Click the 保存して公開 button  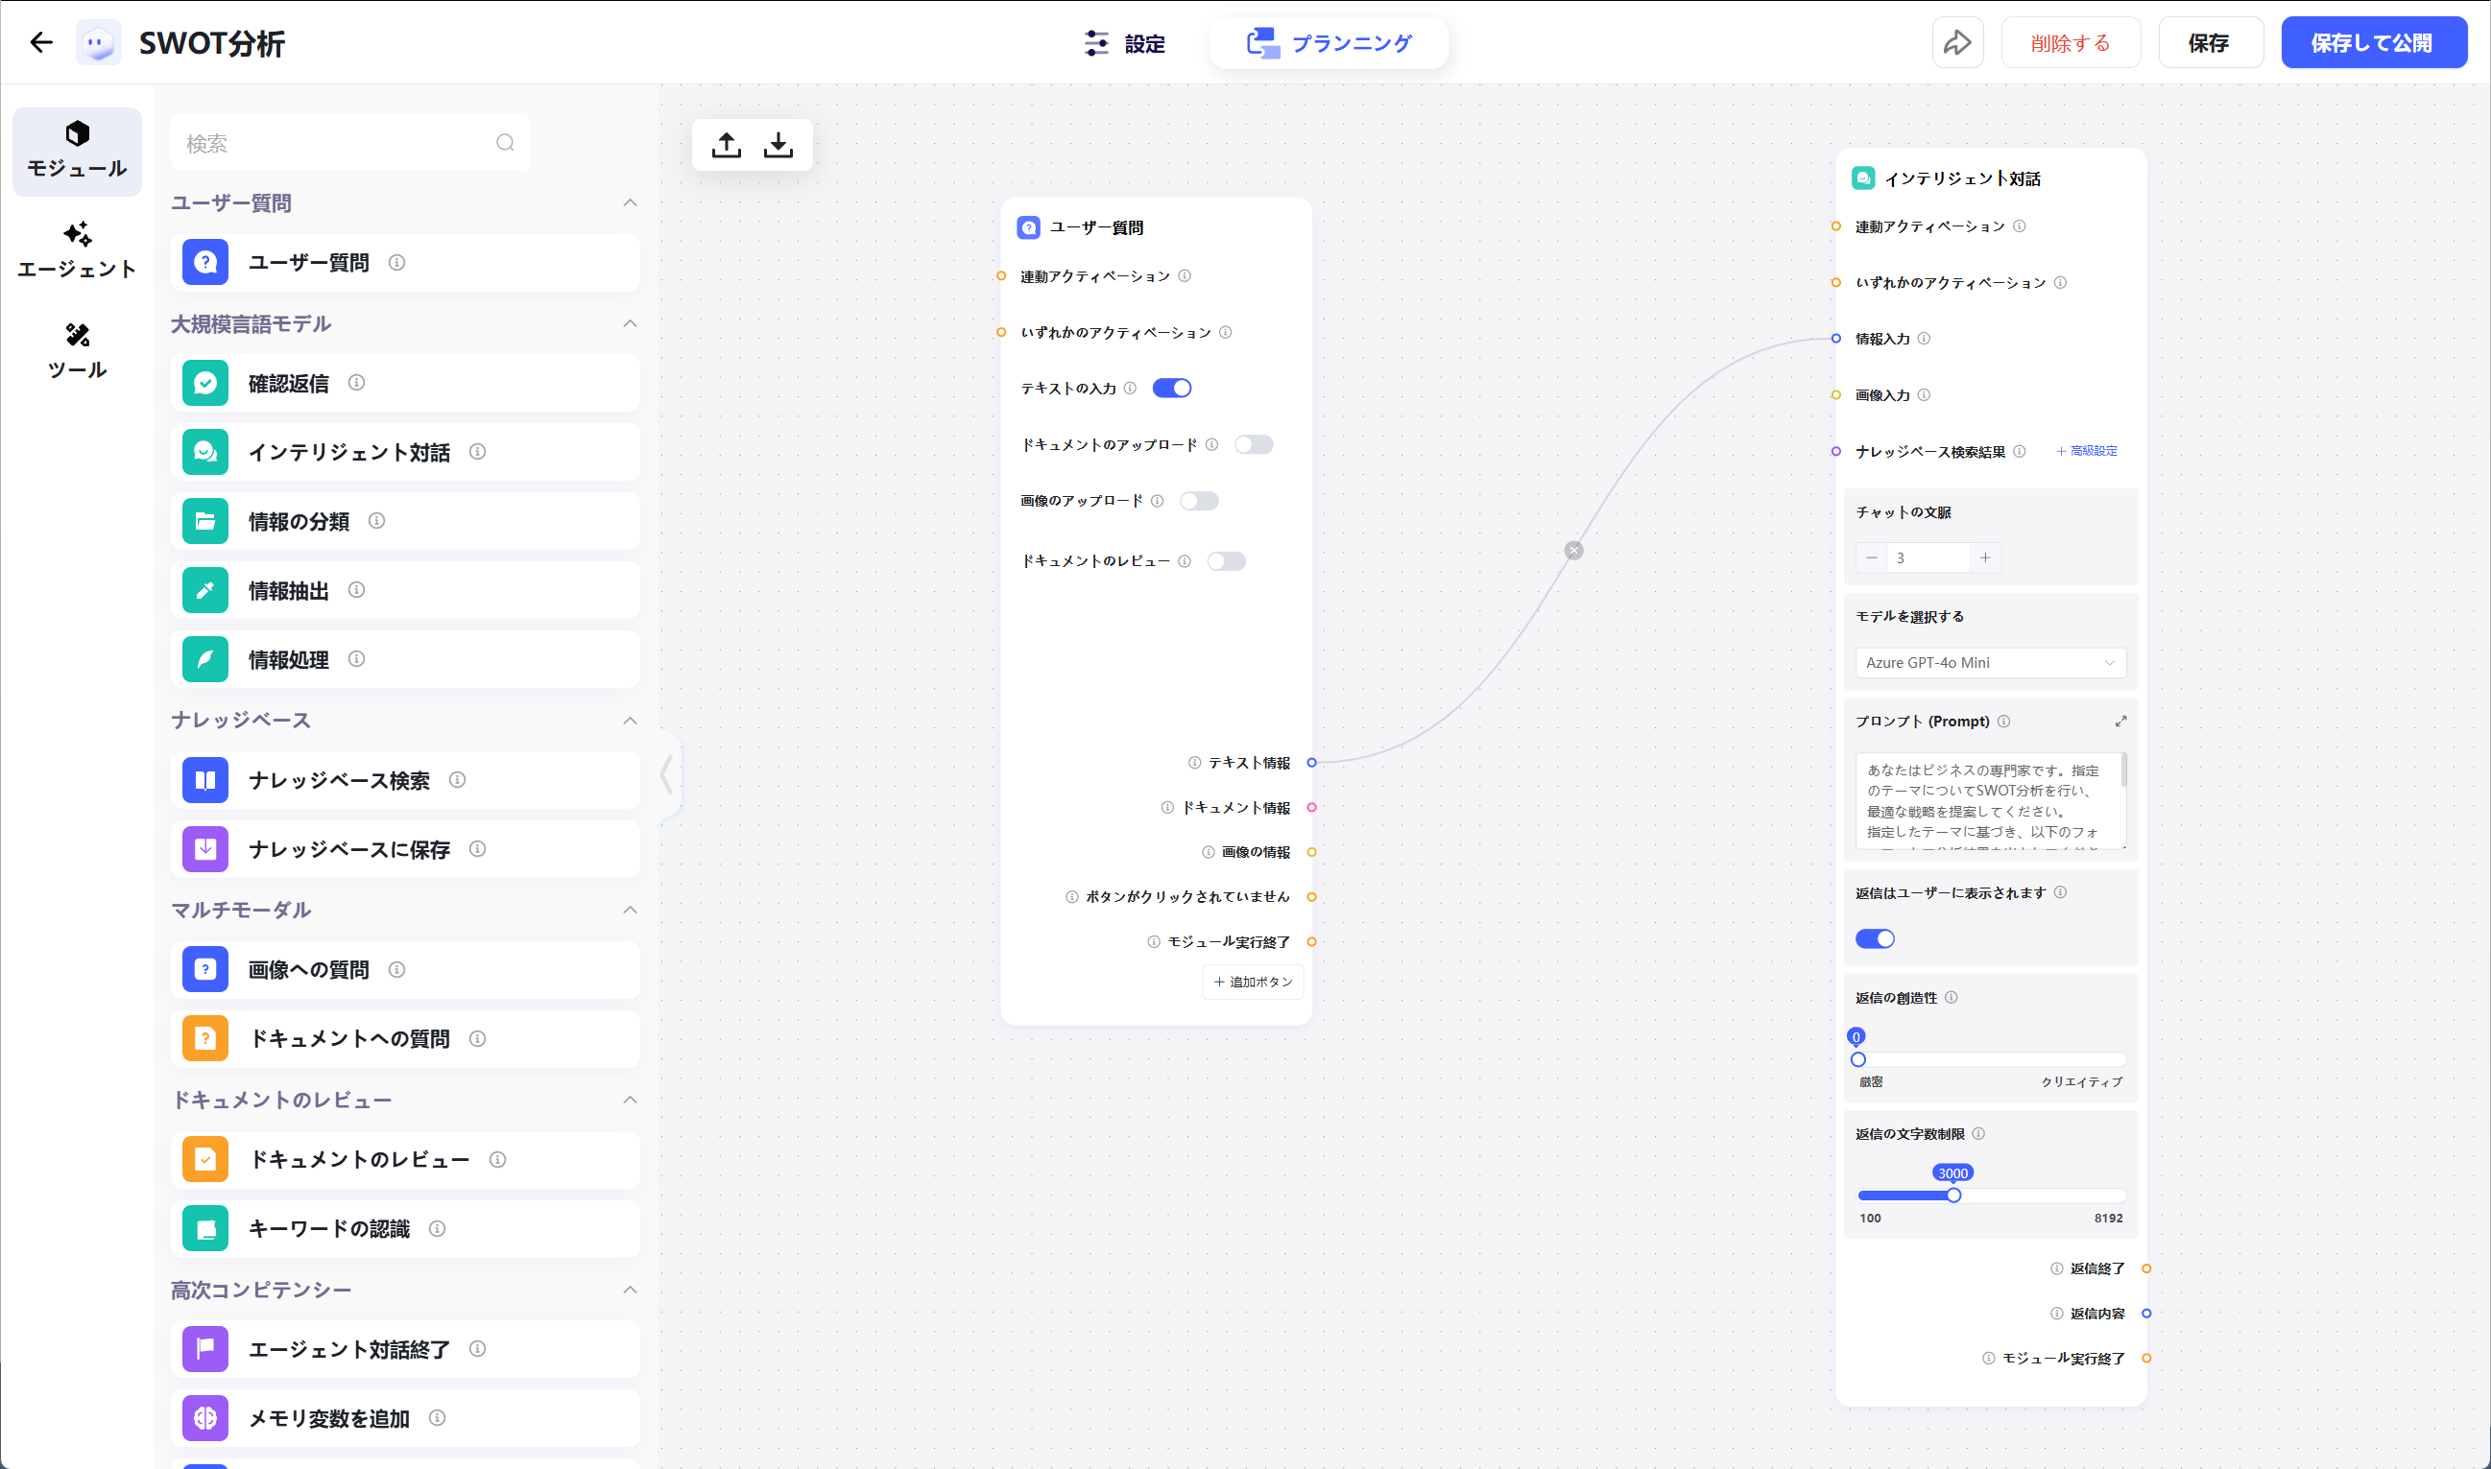coord(2372,42)
